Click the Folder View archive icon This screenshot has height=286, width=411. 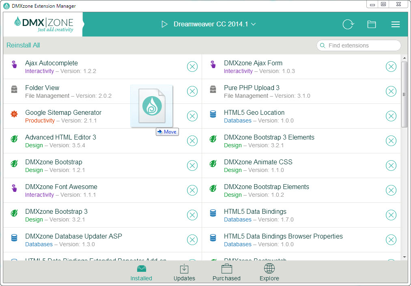14,89
